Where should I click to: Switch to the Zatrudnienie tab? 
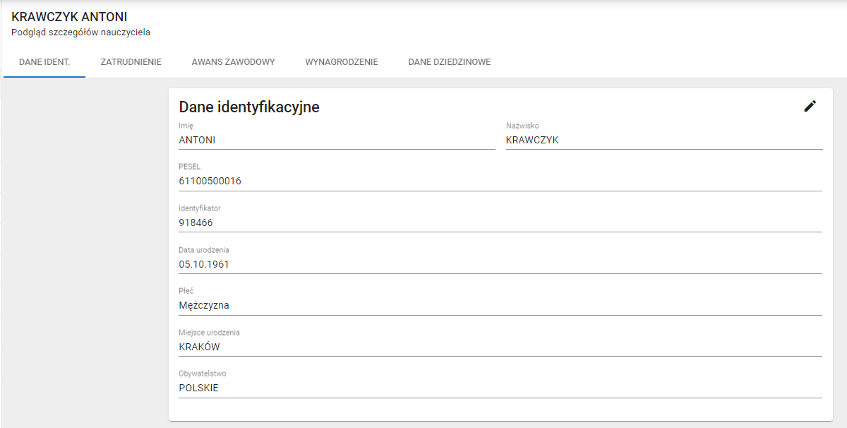pyautogui.click(x=131, y=62)
